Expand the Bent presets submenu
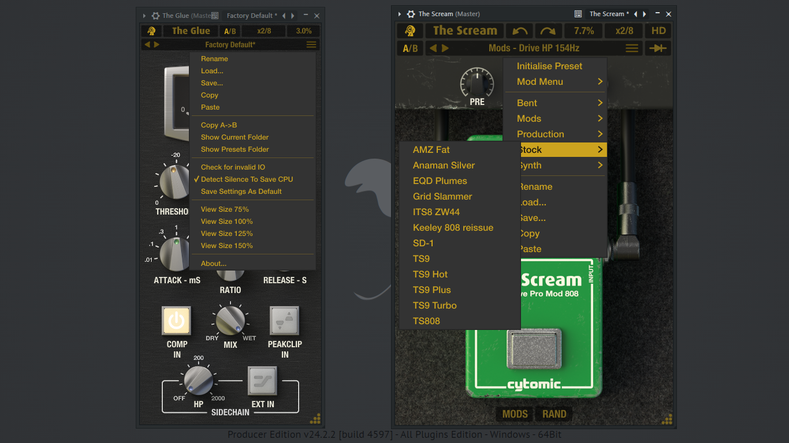This screenshot has height=443, width=789. tap(555, 103)
